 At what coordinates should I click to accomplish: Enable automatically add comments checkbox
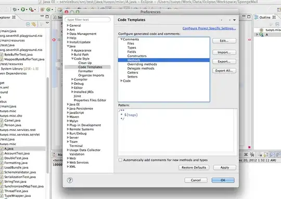coord(120,160)
